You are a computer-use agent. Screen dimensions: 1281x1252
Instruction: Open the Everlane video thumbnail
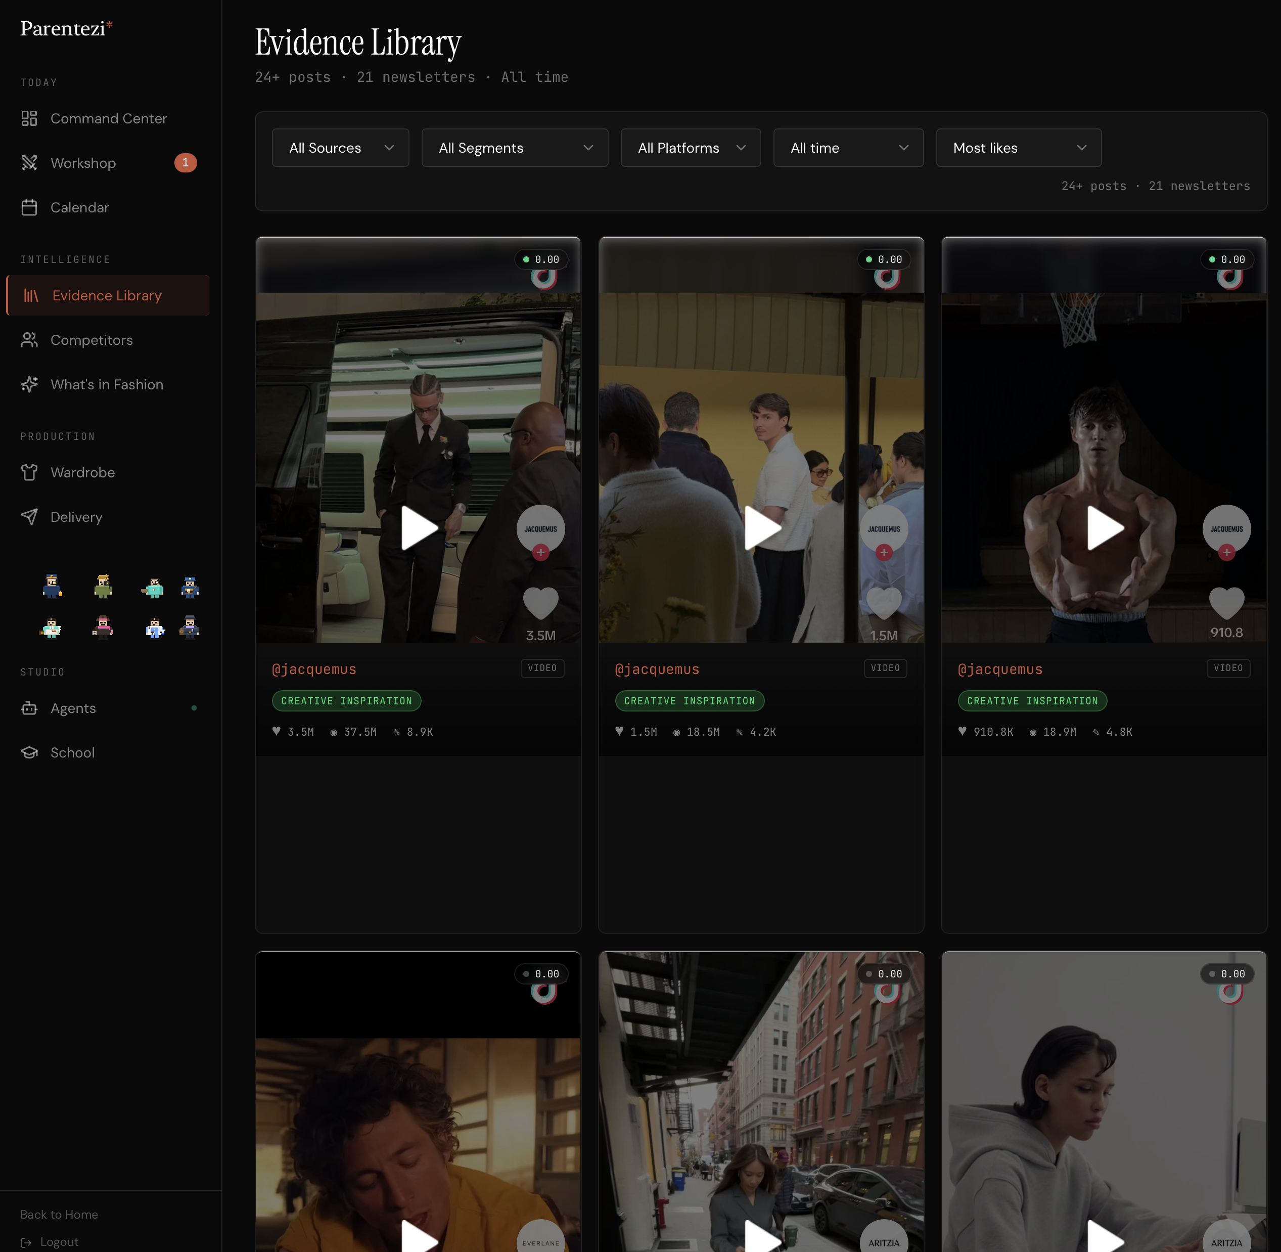418,1103
